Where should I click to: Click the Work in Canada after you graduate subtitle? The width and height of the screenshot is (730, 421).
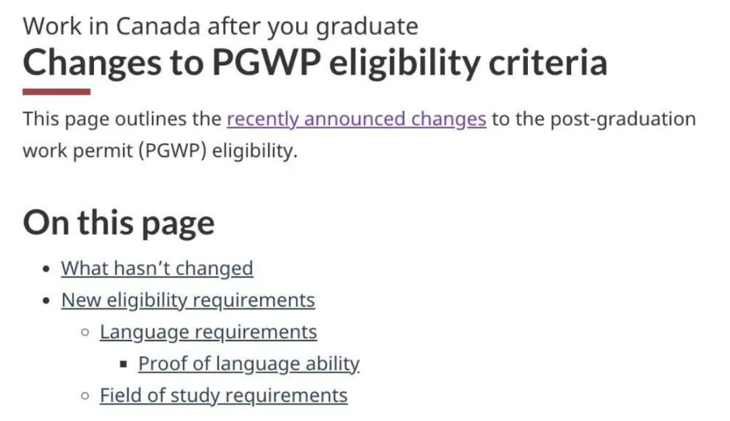[220, 26]
